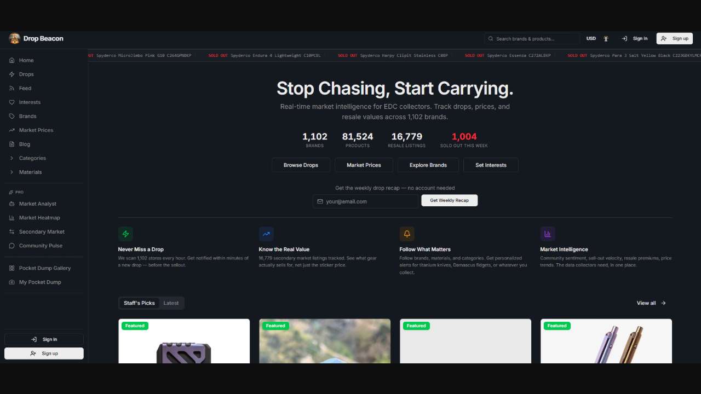Click the Browse Drops button
This screenshot has width=701, height=394.
click(301, 165)
